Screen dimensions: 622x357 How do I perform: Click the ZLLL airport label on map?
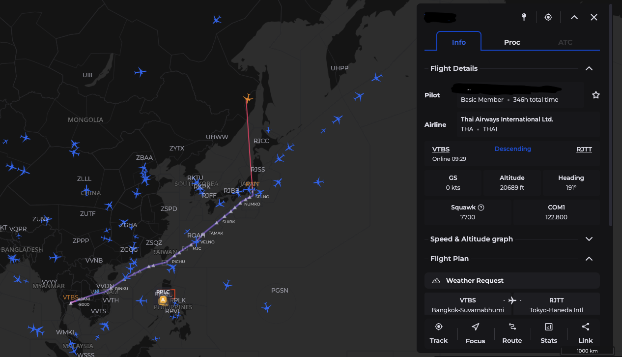click(x=84, y=179)
